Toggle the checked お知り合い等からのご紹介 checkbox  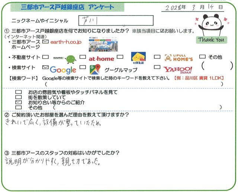pyautogui.click(x=18, y=102)
